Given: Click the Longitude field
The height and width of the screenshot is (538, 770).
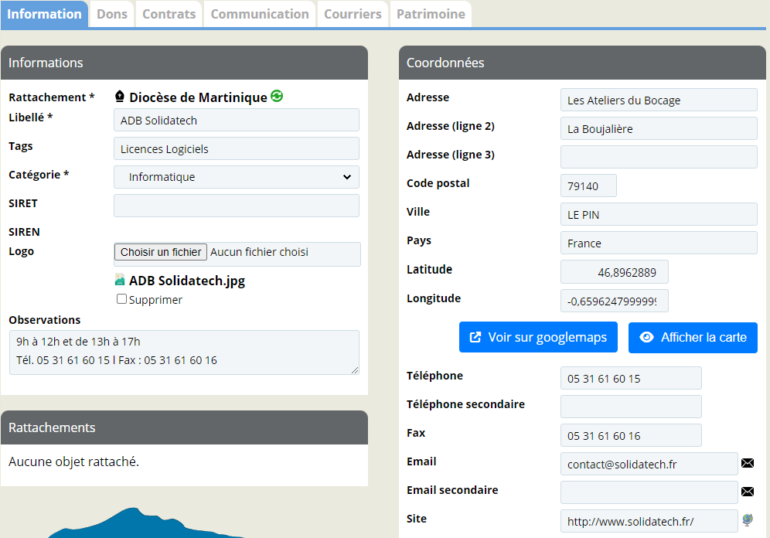Looking at the screenshot, I should click(x=615, y=301).
